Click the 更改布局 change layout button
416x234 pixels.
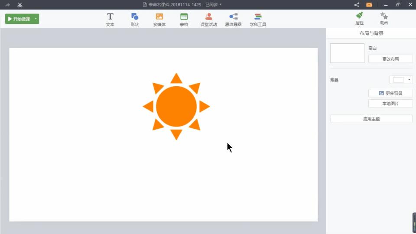click(x=390, y=59)
